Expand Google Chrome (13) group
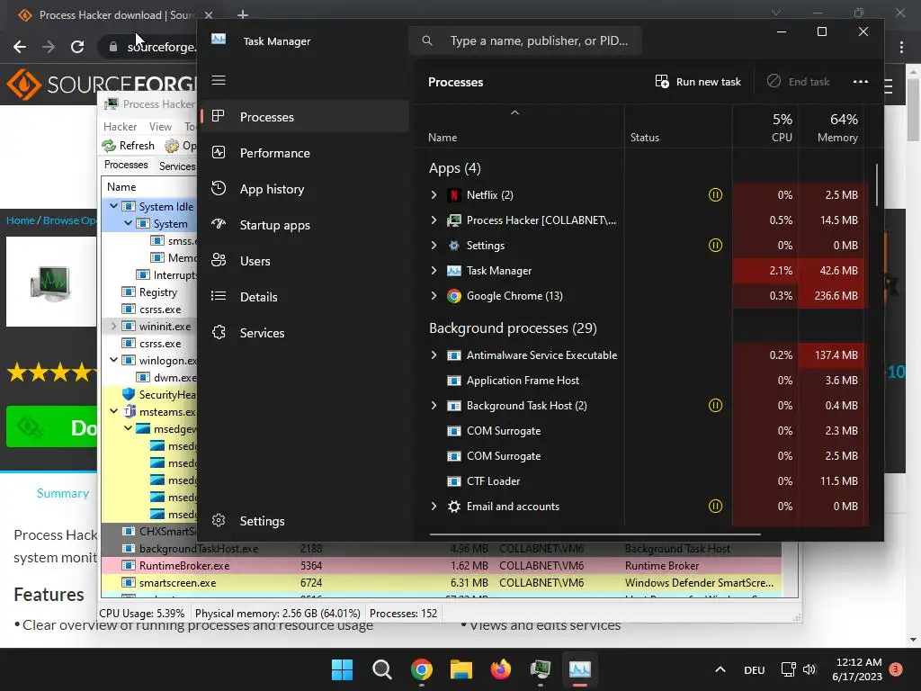The height and width of the screenshot is (691, 921). (x=434, y=295)
